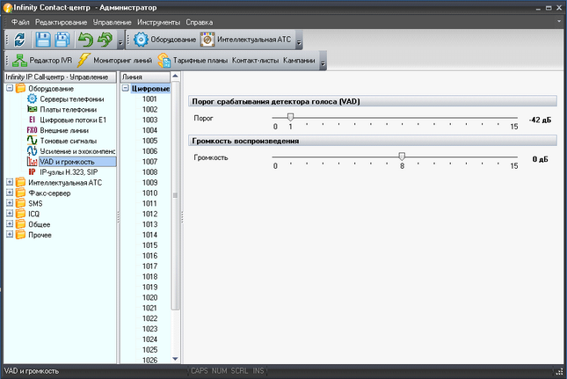Click the Громкость slider thumb
Viewport: 567px width, 379px height.
(402, 157)
